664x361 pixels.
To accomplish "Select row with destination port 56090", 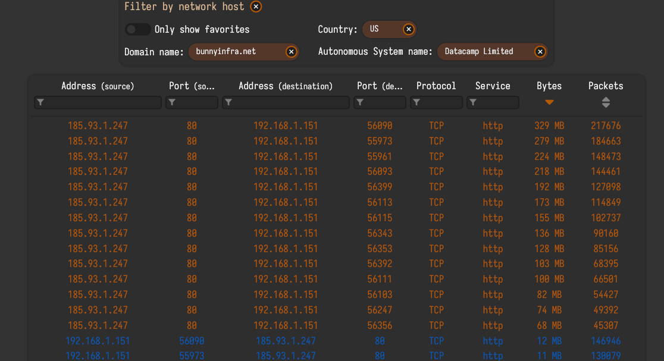I will point(337,125).
